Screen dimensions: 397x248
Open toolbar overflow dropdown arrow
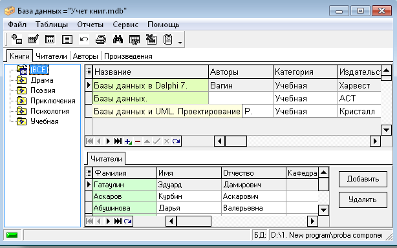pos(180,43)
